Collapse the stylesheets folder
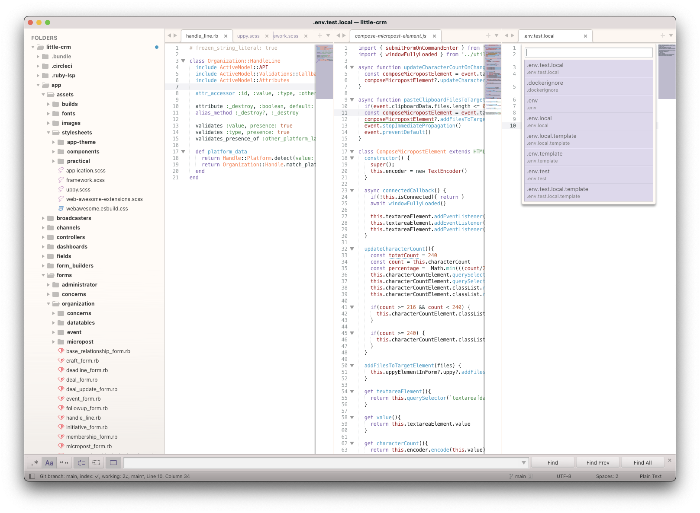700x513 pixels. (48, 133)
